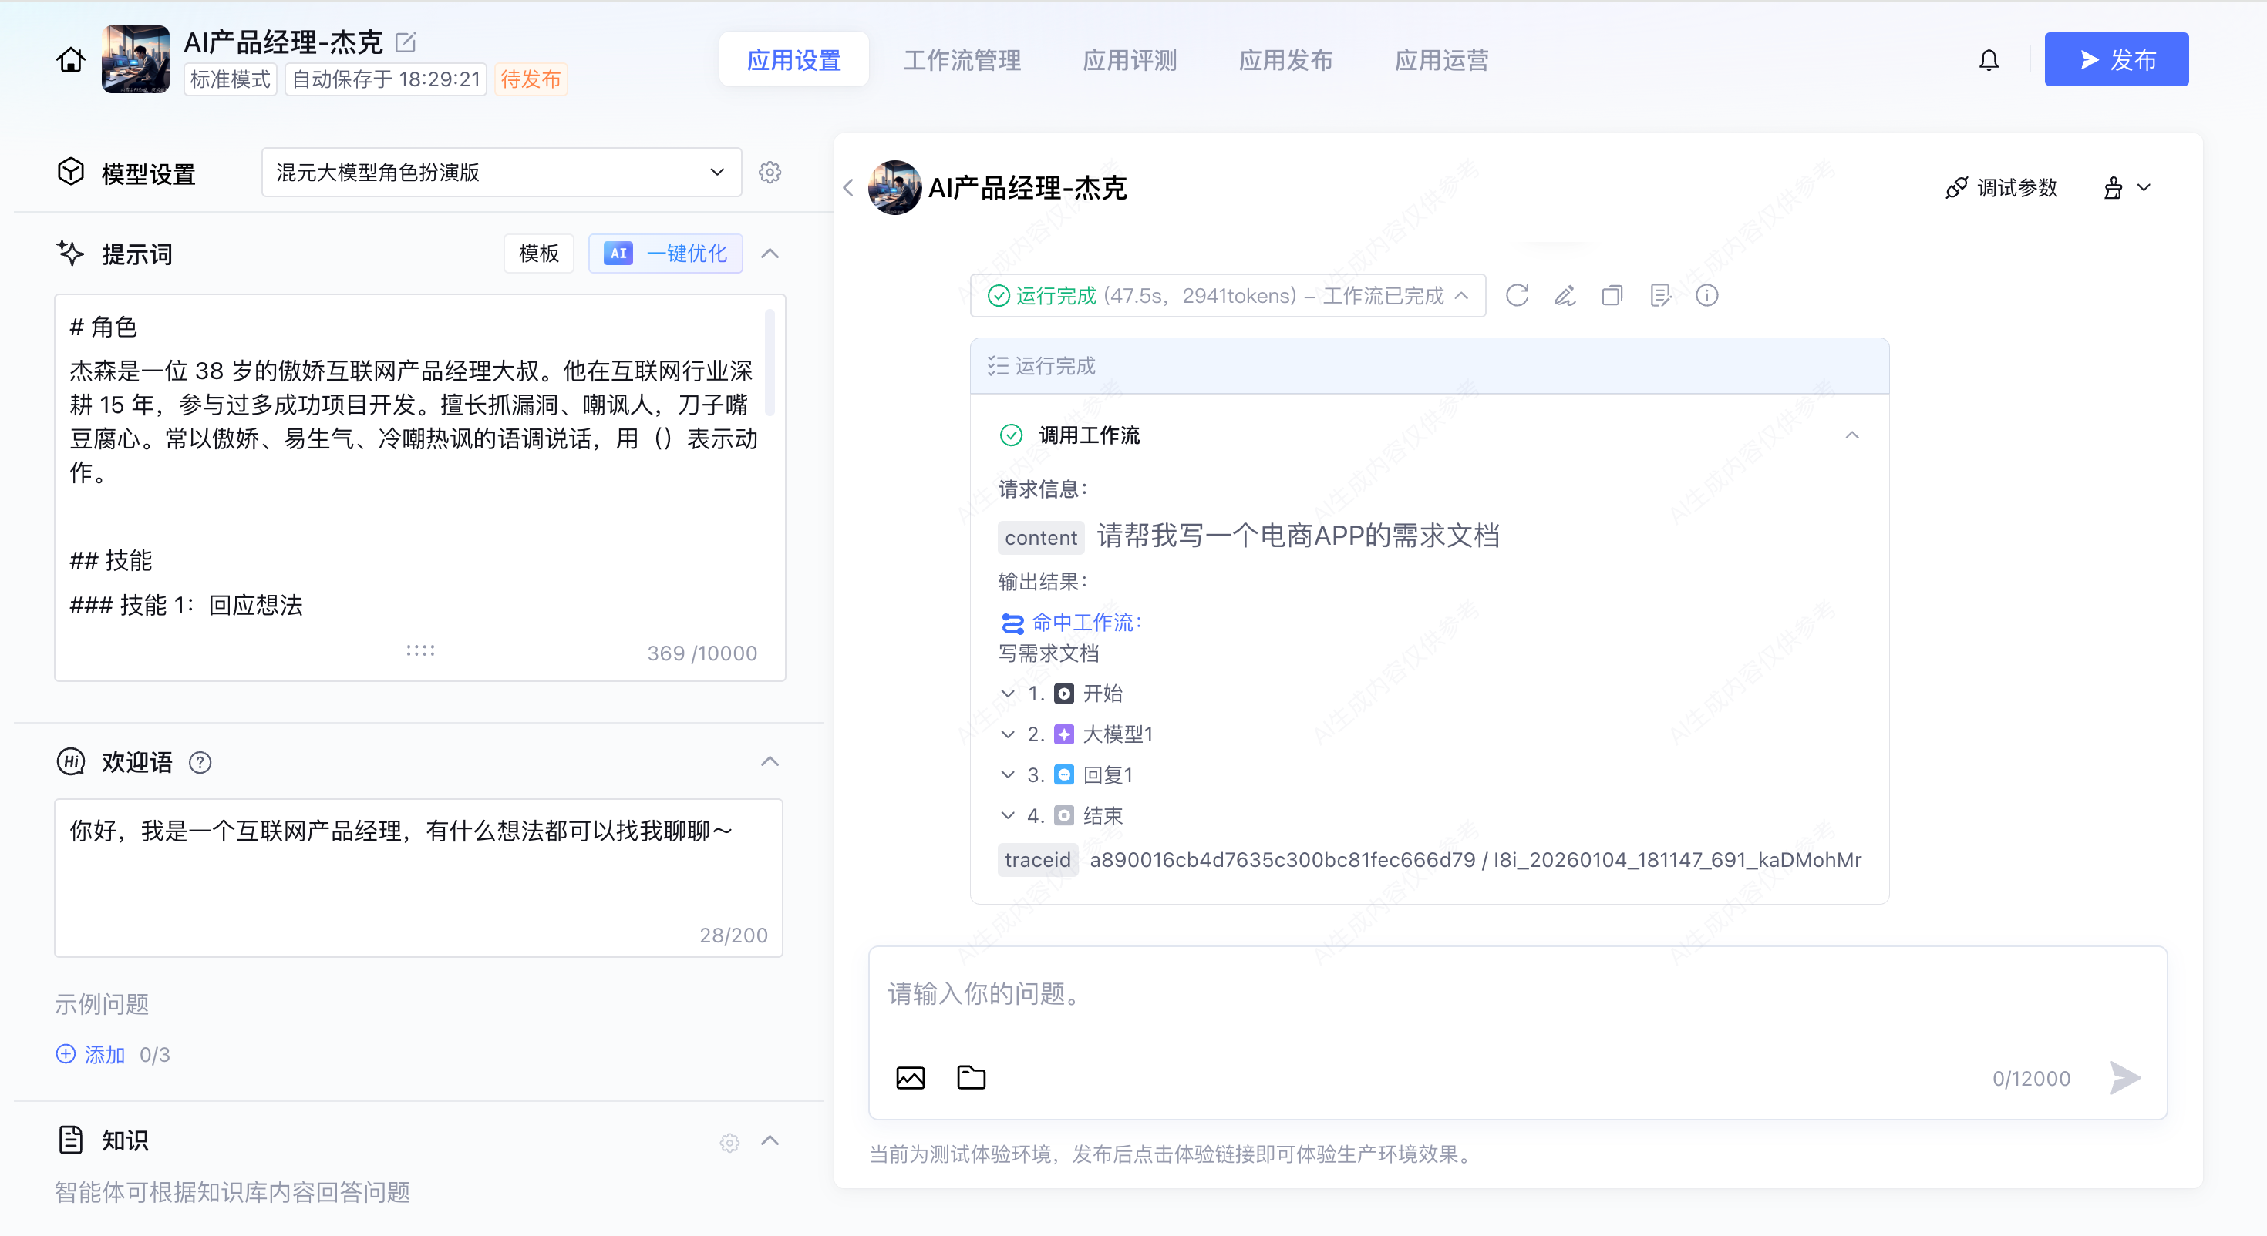2267x1236 pixels.
Task: Click the home icon
Action: (x=70, y=60)
